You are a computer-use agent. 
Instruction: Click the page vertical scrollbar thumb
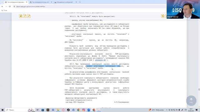coord(199,90)
